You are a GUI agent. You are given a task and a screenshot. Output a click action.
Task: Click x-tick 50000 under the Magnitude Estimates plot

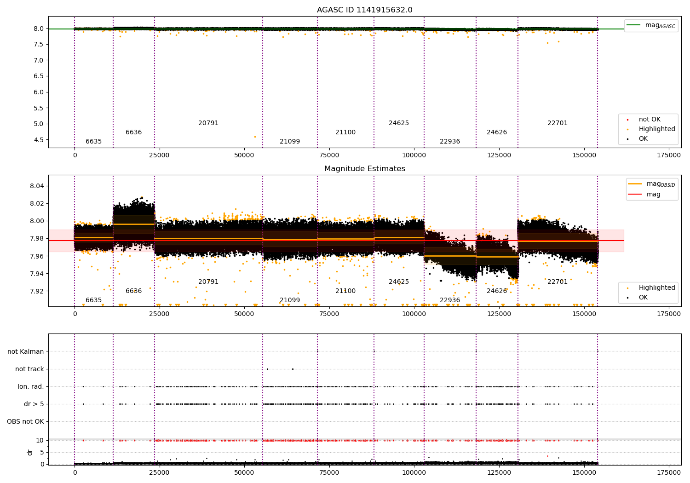pos(244,314)
